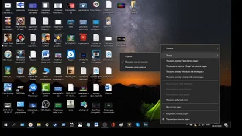Toggle Показать кнопку Просмотра задач
The image size is (242, 136).
(x=190, y=61)
